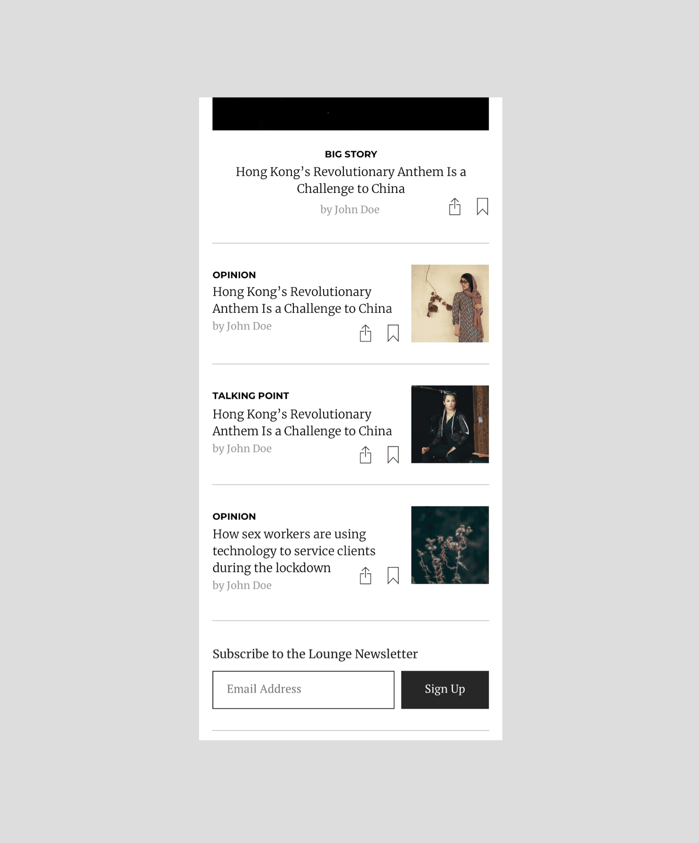Share the first Opinion article

365,333
